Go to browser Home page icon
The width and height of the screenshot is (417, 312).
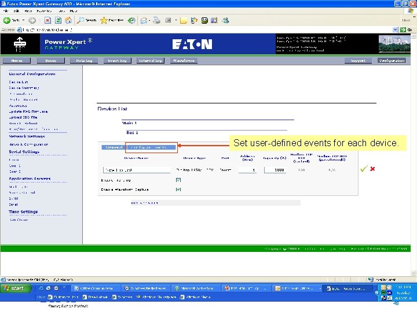(68, 20)
